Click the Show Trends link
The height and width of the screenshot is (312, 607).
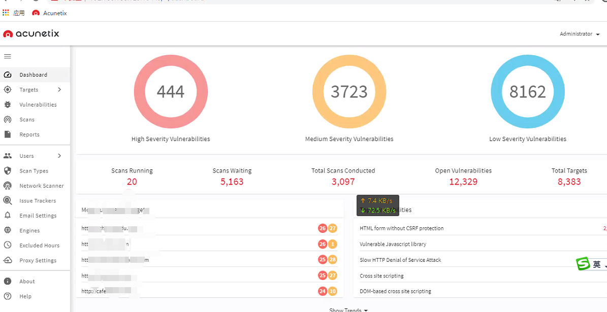[348, 309]
